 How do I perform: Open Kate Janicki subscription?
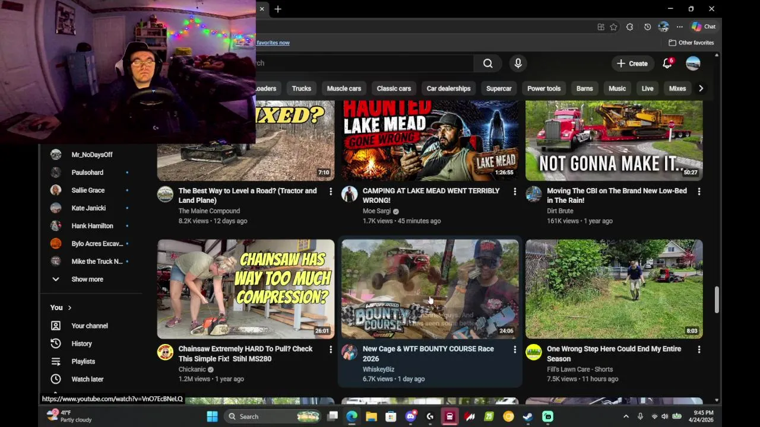pyautogui.click(x=90, y=208)
